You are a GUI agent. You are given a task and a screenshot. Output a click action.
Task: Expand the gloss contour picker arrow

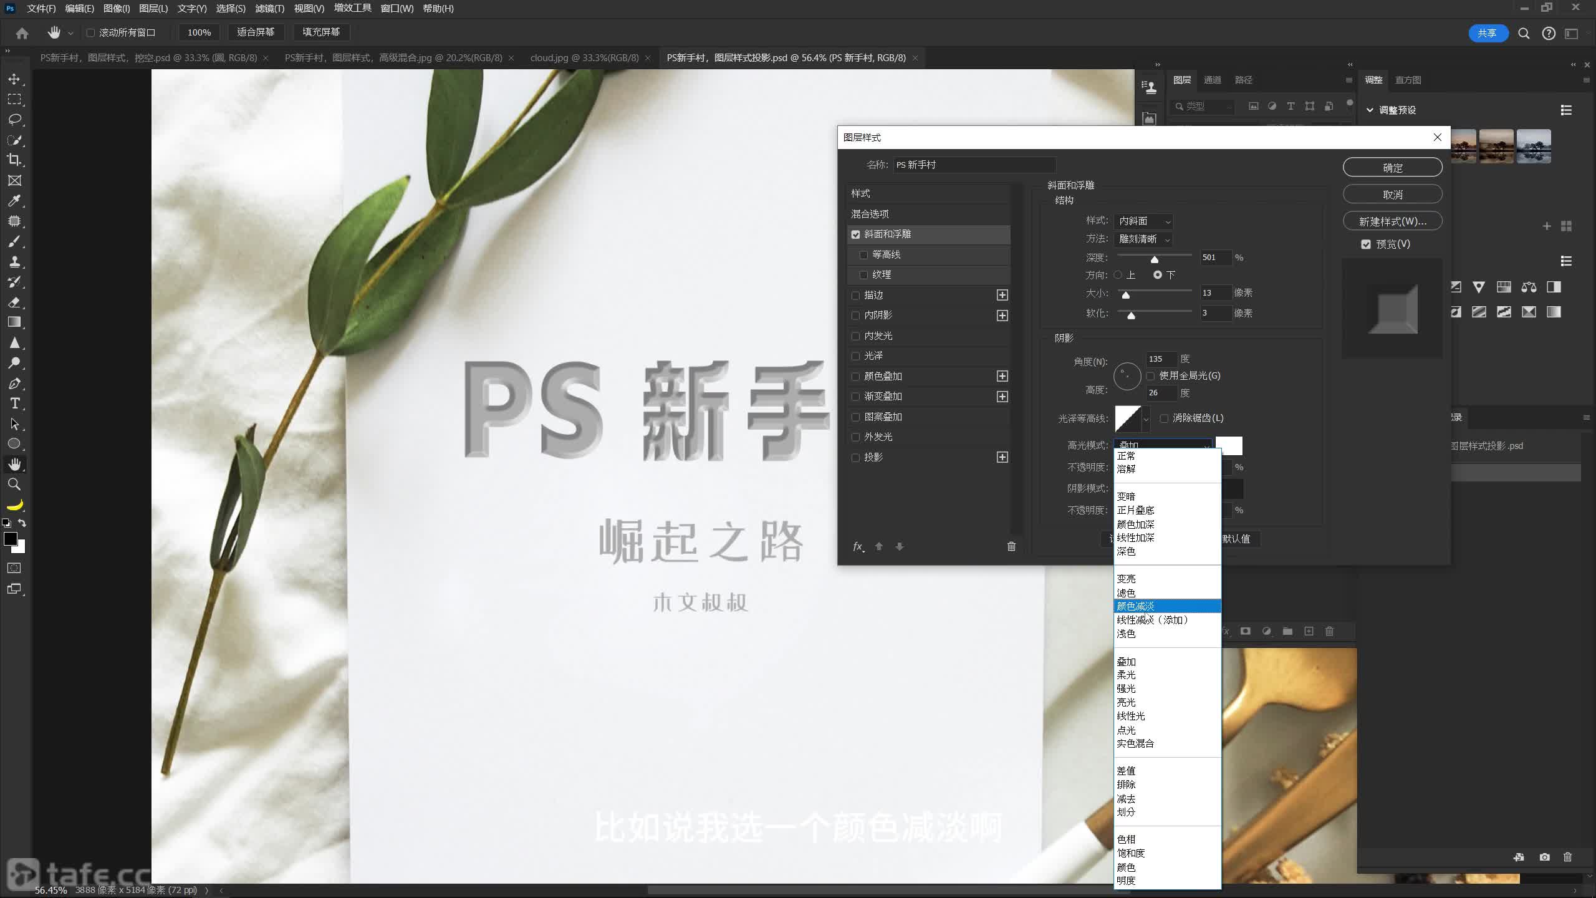(x=1146, y=419)
